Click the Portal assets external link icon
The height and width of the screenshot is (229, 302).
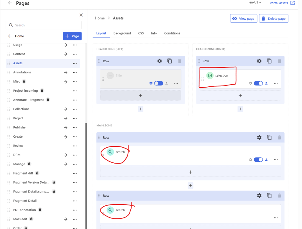pos(292,3)
